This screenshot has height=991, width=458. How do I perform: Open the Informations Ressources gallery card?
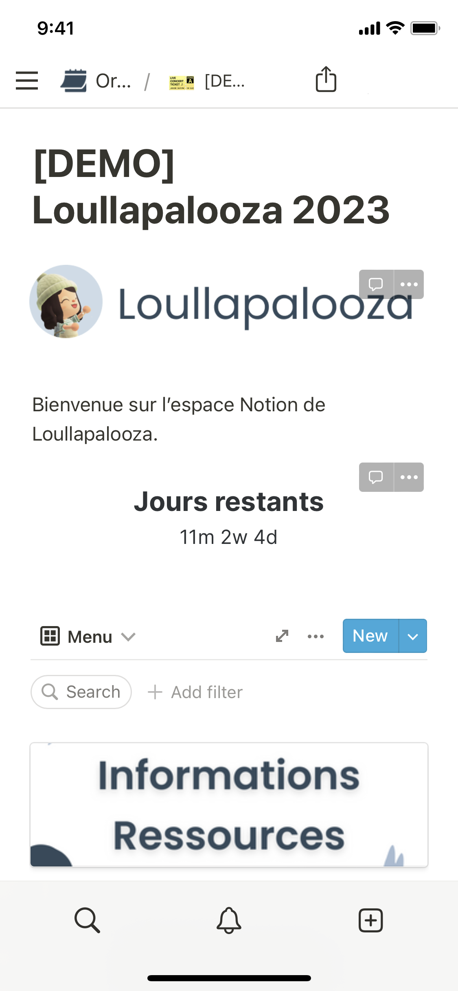tap(229, 805)
